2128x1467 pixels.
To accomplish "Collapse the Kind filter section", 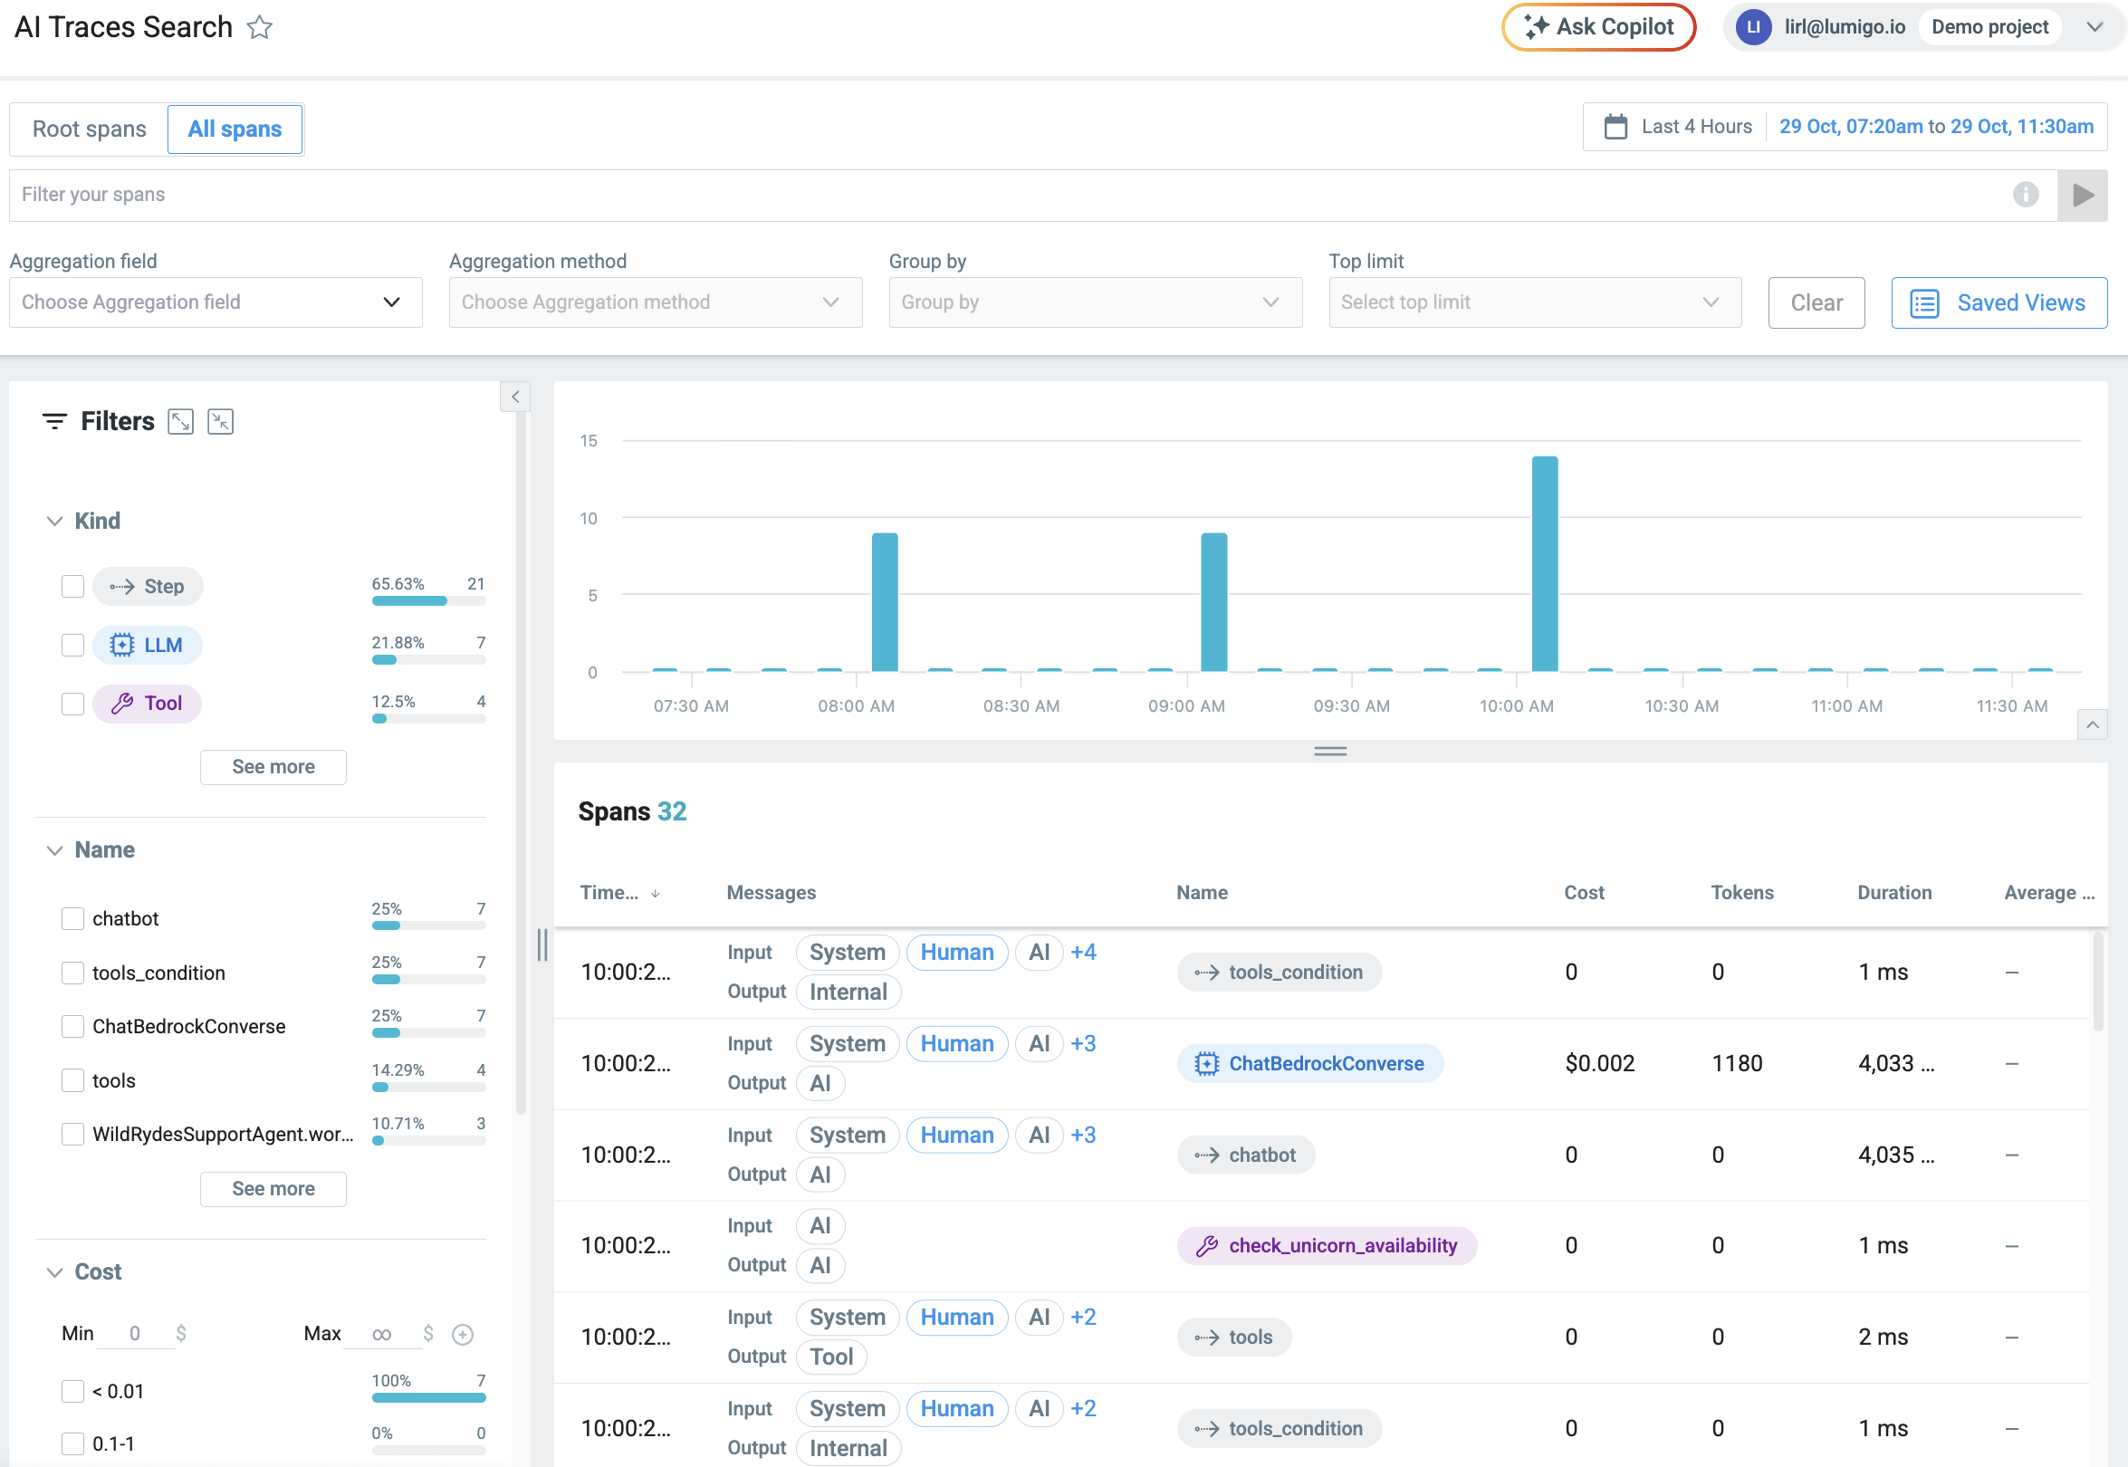I will pyautogui.click(x=55, y=522).
